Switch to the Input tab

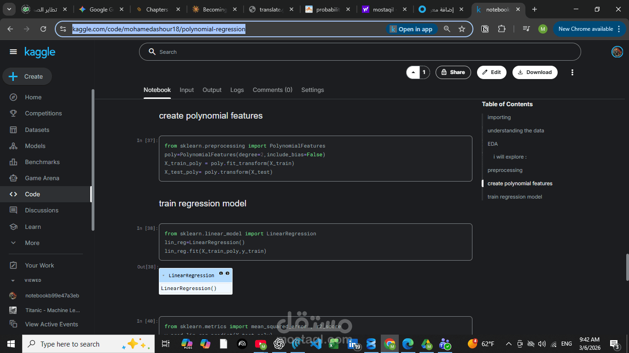coord(186,90)
